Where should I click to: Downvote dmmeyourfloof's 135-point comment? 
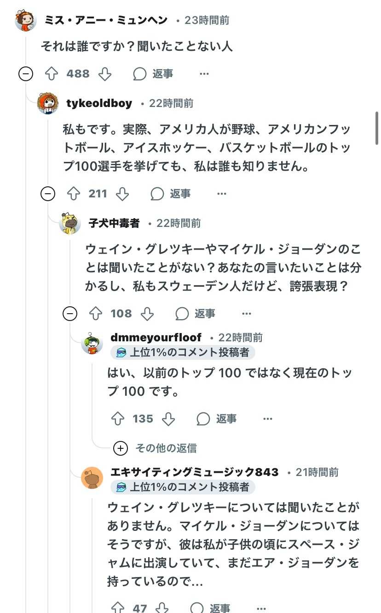(169, 419)
